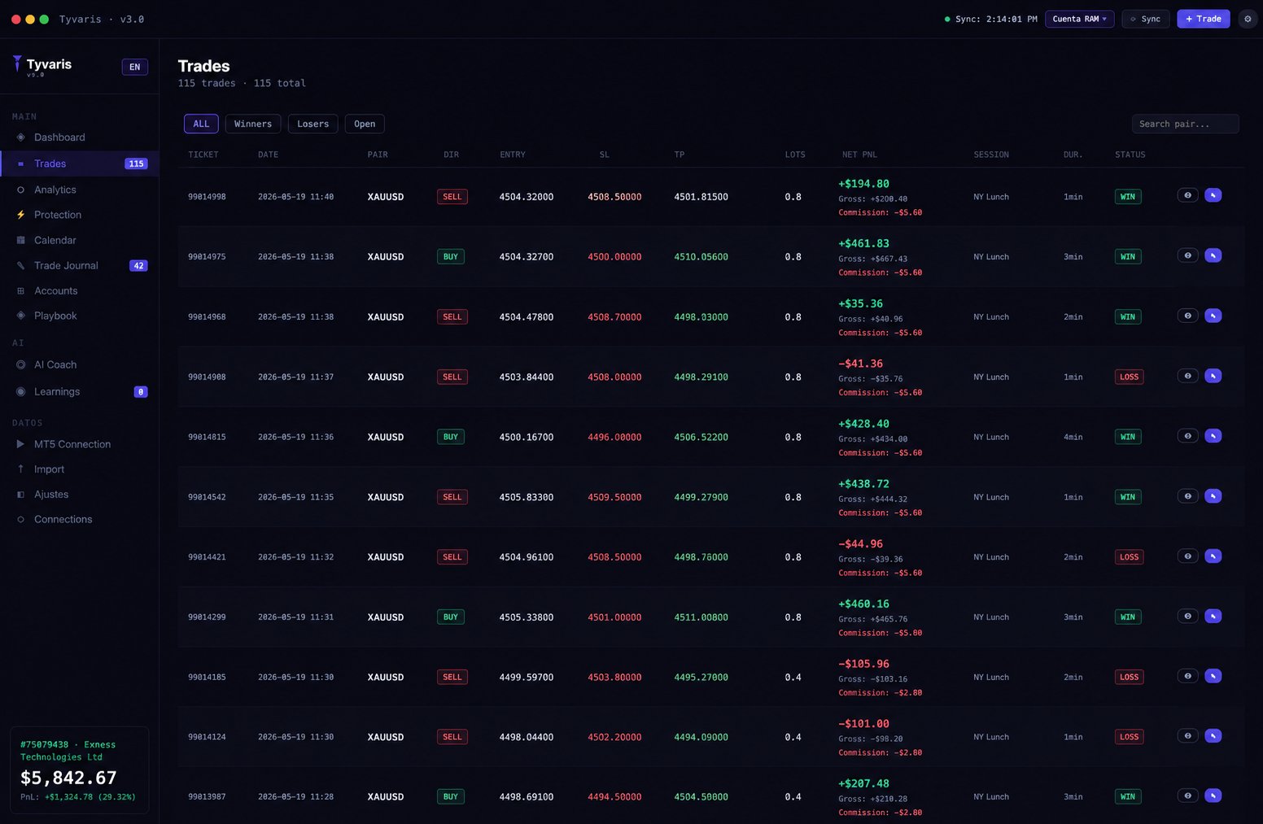Click the Connections sidebar icon
Viewport: 1263px width, 824px height.
21,519
